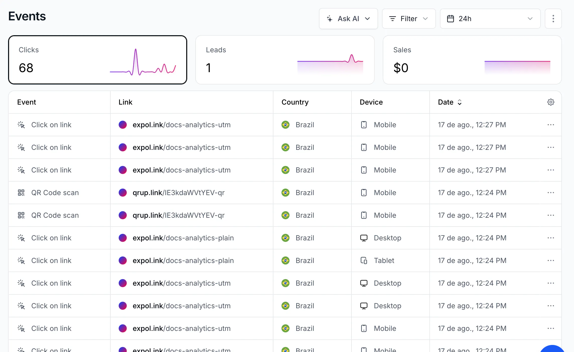The height and width of the screenshot is (352, 574).
Task: Click the blue chat bubble at bottom right
Action: pos(552,349)
